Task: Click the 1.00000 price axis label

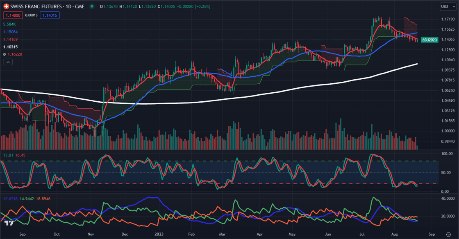Action: [x=448, y=131]
